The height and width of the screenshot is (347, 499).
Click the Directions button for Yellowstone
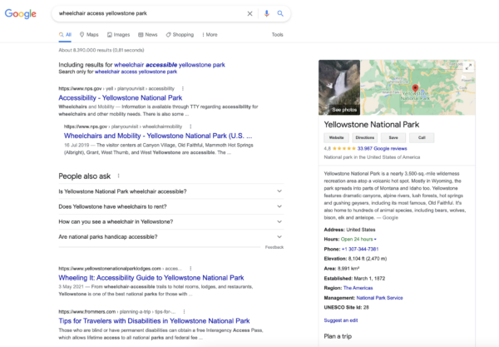pyautogui.click(x=364, y=137)
